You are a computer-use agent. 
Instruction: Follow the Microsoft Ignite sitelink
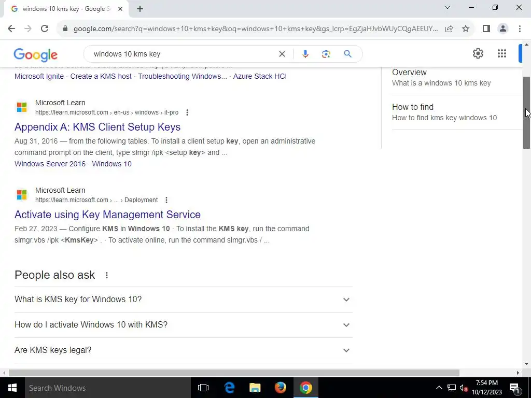pyautogui.click(x=39, y=76)
